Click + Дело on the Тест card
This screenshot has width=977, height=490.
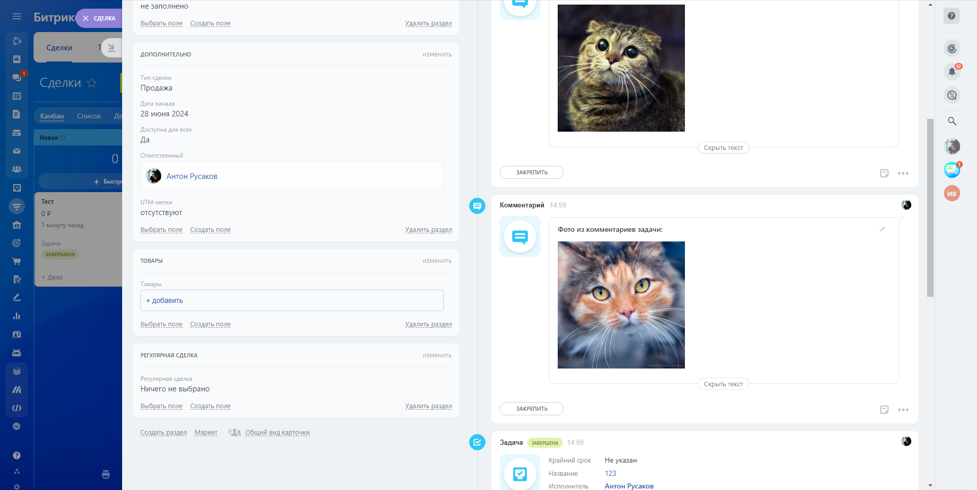pyautogui.click(x=52, y=278)
